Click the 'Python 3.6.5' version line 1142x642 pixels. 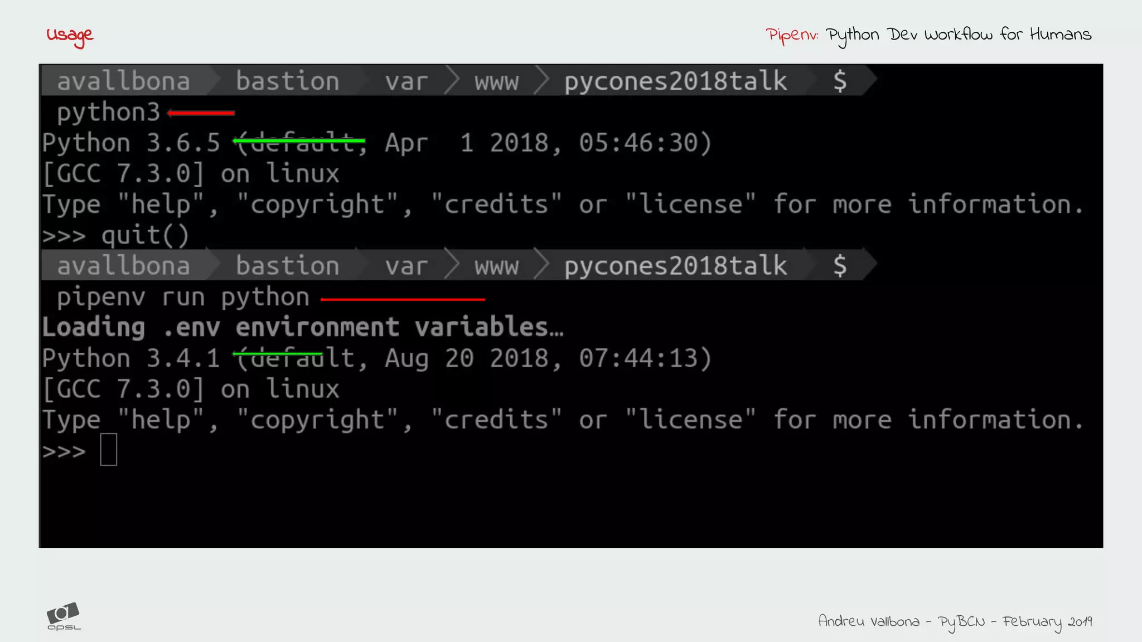378,143
